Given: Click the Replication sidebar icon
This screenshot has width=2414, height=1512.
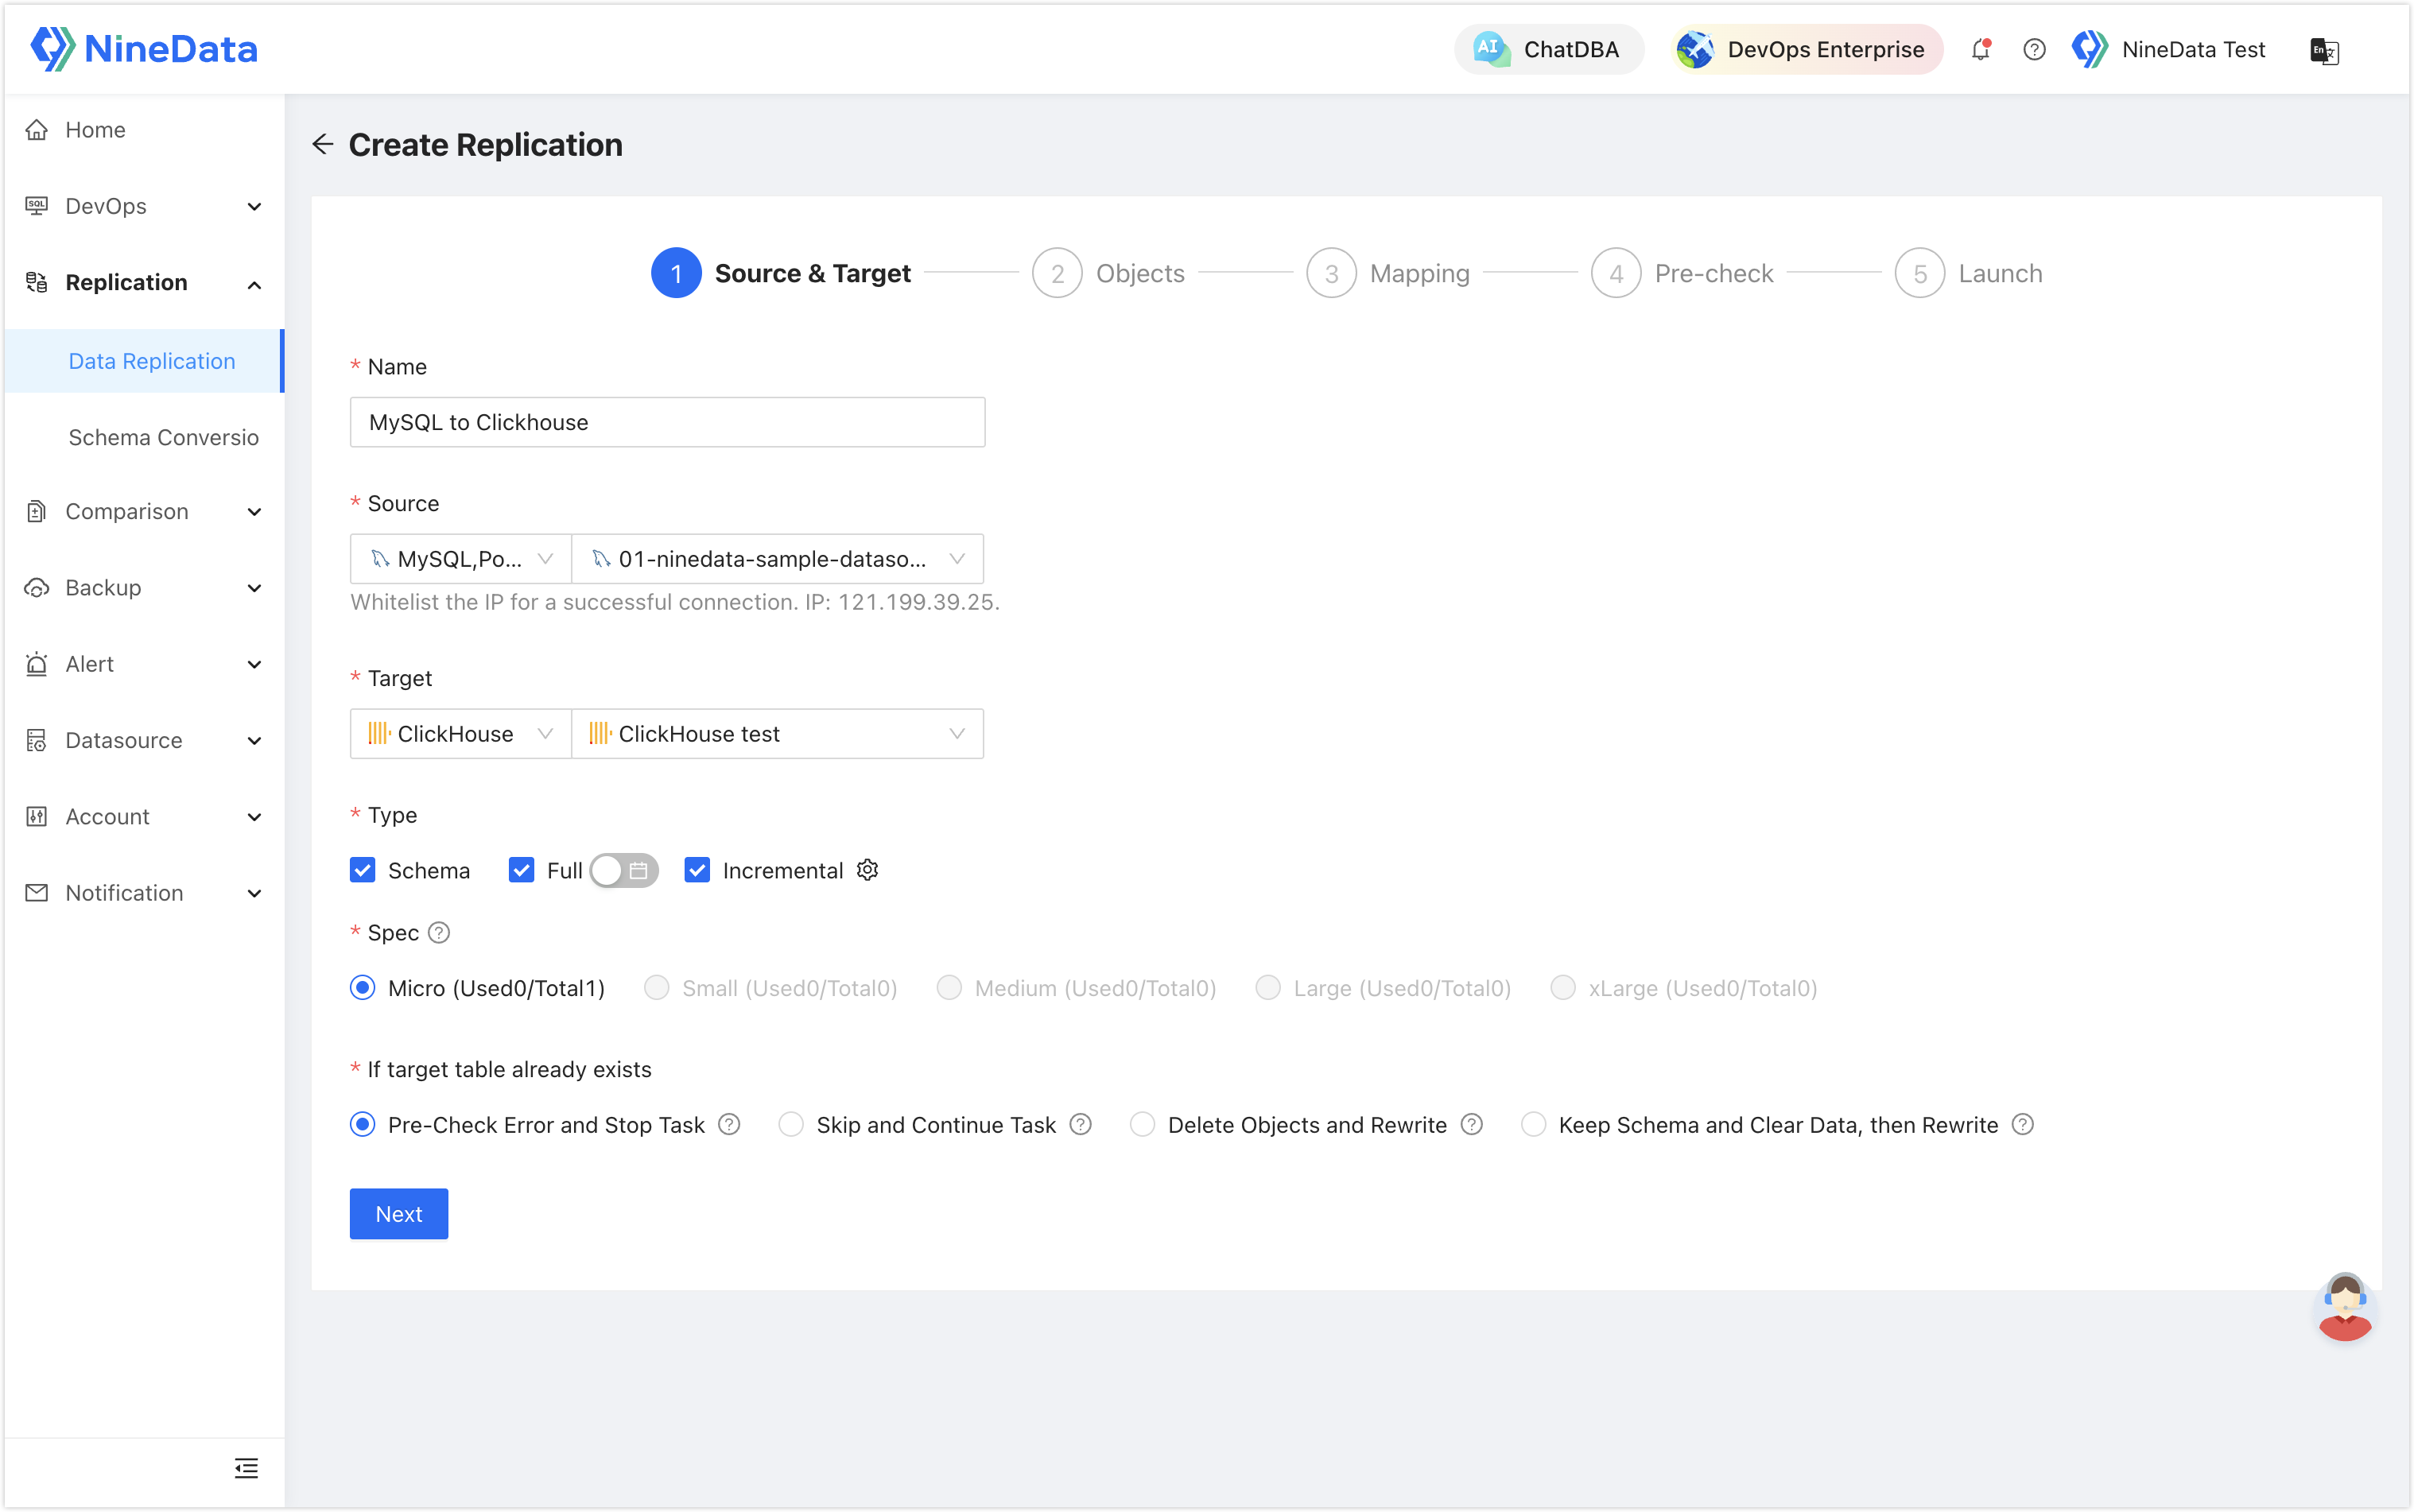Looking at the screenshot, I should pos(37,282).
